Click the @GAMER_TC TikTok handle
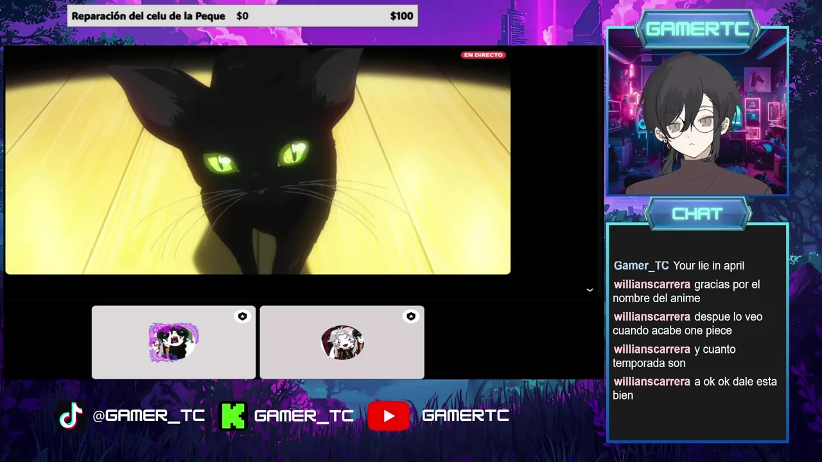Screen dimensions: 822x462 (x=148, y=416)
